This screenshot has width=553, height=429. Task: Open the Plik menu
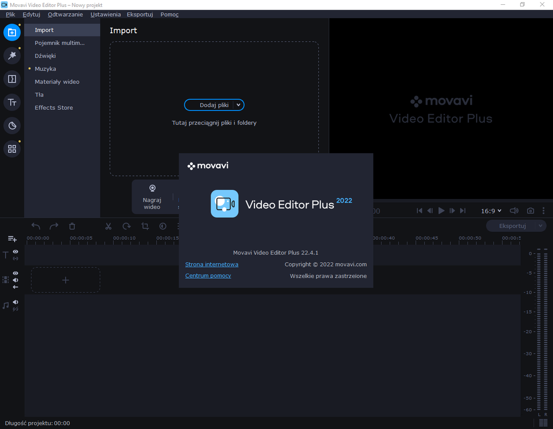tap(10, 14)
